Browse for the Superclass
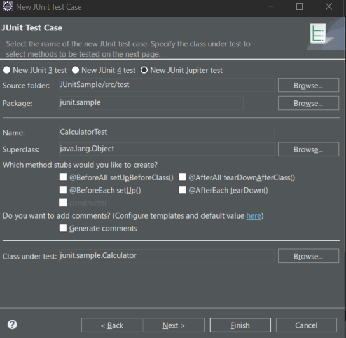The width and height of the screenshot is (346, 338). tap(308, 149)
